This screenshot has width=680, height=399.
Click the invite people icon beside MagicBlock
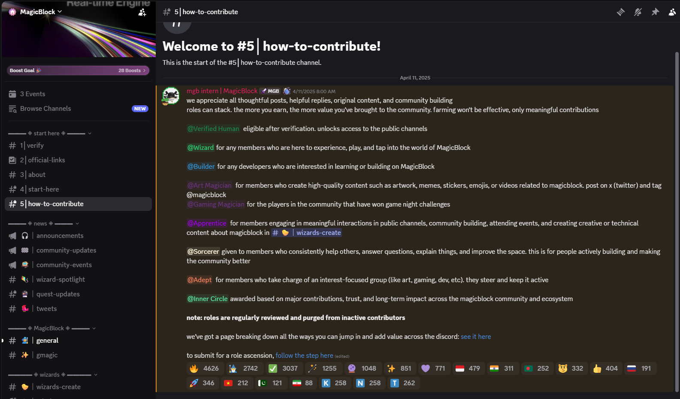142,12
